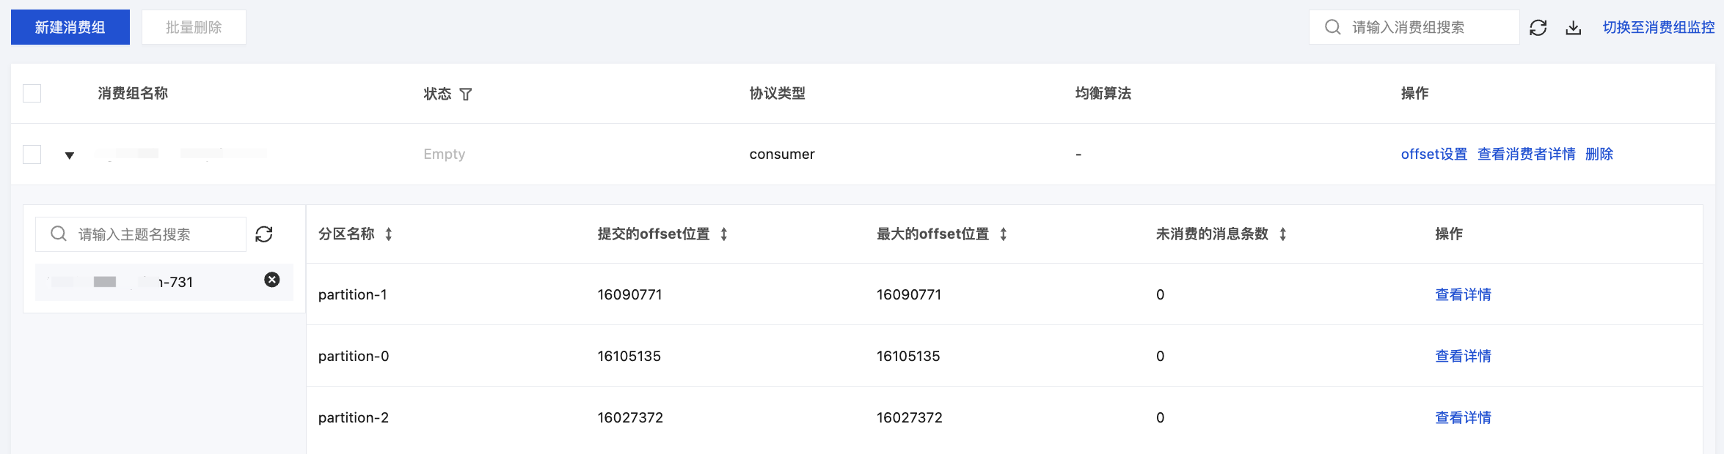Sort by maximum offset position (最大的offset位置)
Image resolution: width=1724 pixels, height=454 pixels.
click(x=1003, y=234)
